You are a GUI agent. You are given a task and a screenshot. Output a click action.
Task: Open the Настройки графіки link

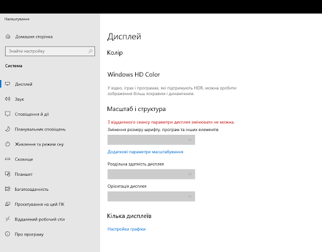[x=126, y=229]
